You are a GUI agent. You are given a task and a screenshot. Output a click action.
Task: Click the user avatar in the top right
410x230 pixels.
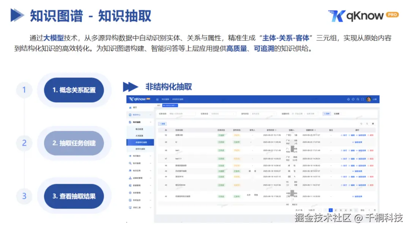pos(369,99)
